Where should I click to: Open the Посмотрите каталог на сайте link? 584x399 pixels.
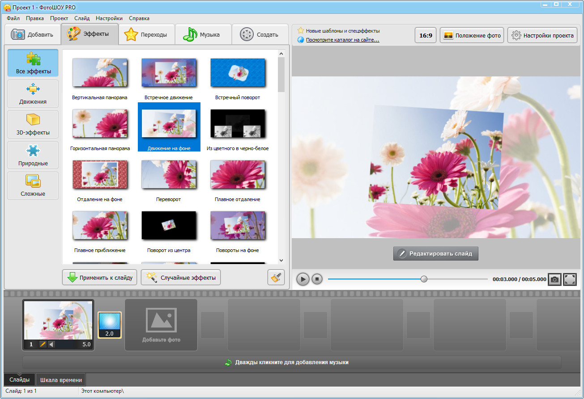pyautogui.click(x=342, y=40)
